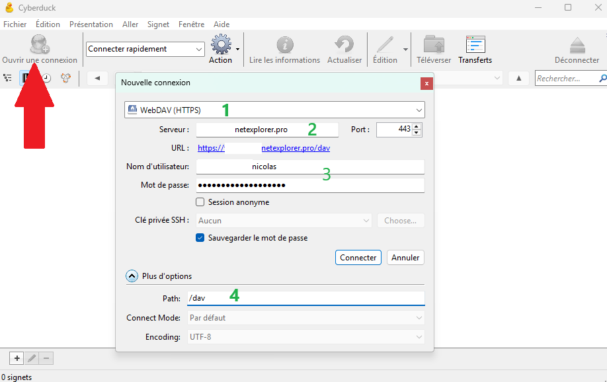Edit bookmark with the bottom pencil button
This screenshot has width=607, height=382.
pos(32,358)
